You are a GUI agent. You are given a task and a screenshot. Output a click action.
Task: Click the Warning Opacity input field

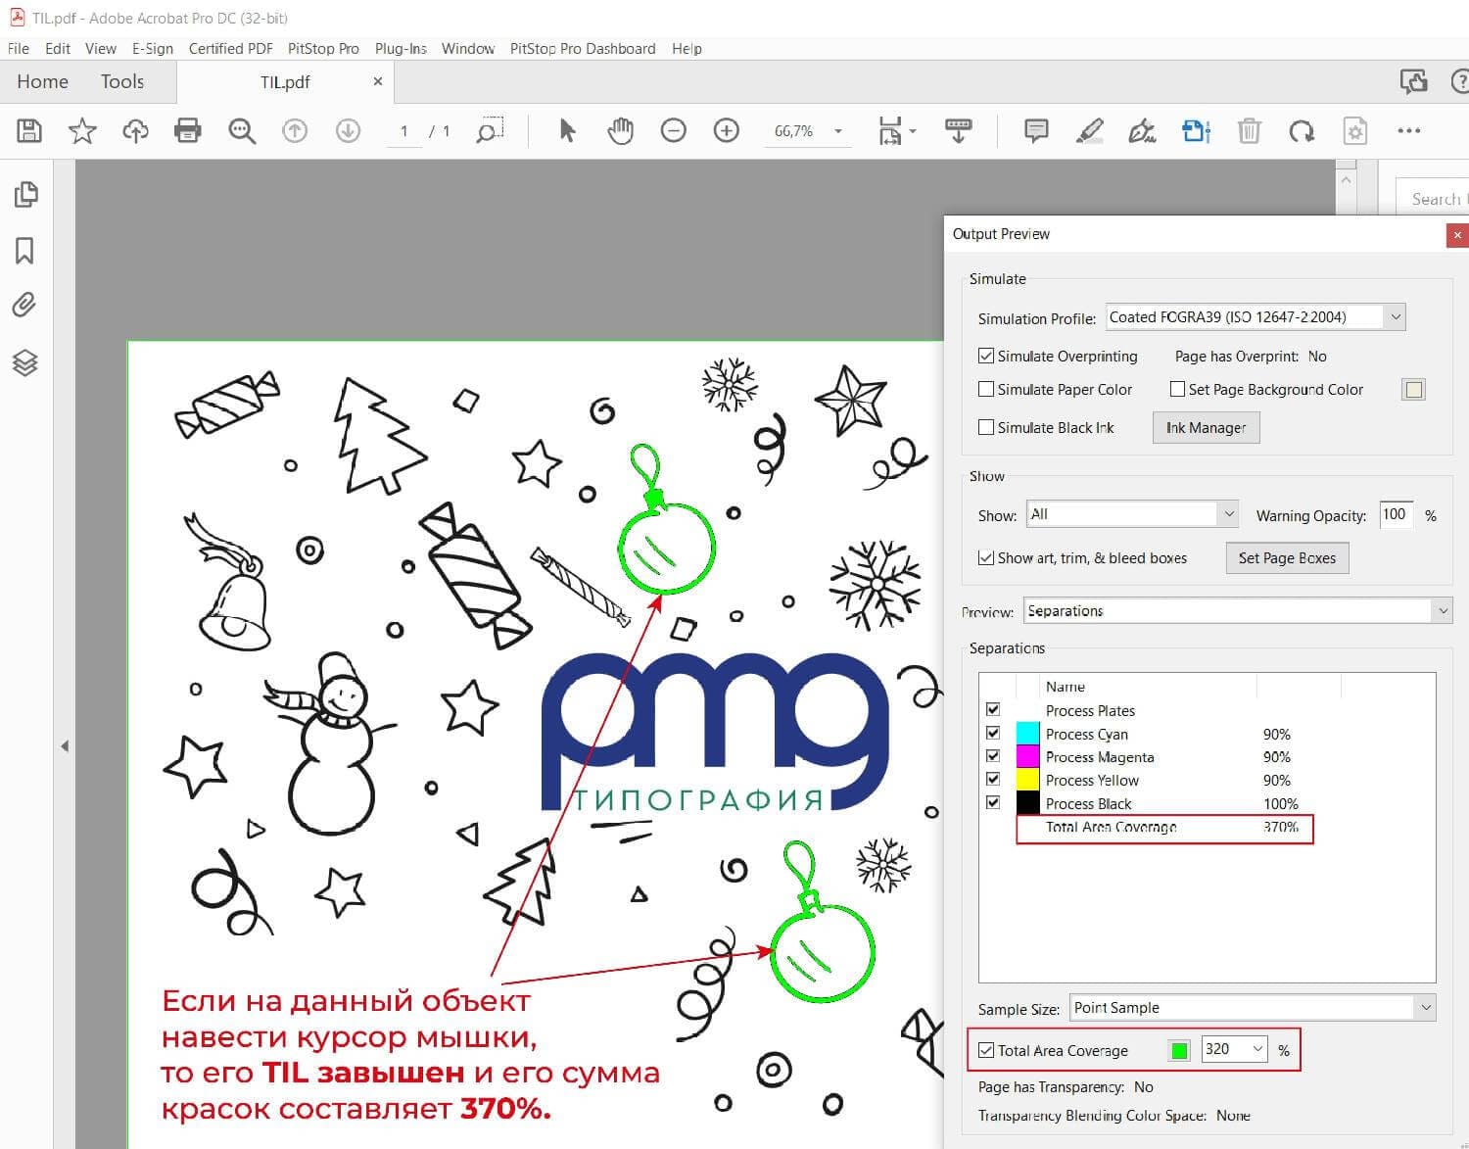(x=1396, y=514)
